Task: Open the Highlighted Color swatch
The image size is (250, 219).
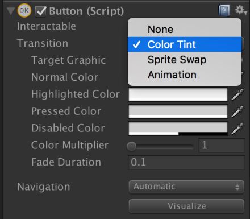Action: point(178,94)
